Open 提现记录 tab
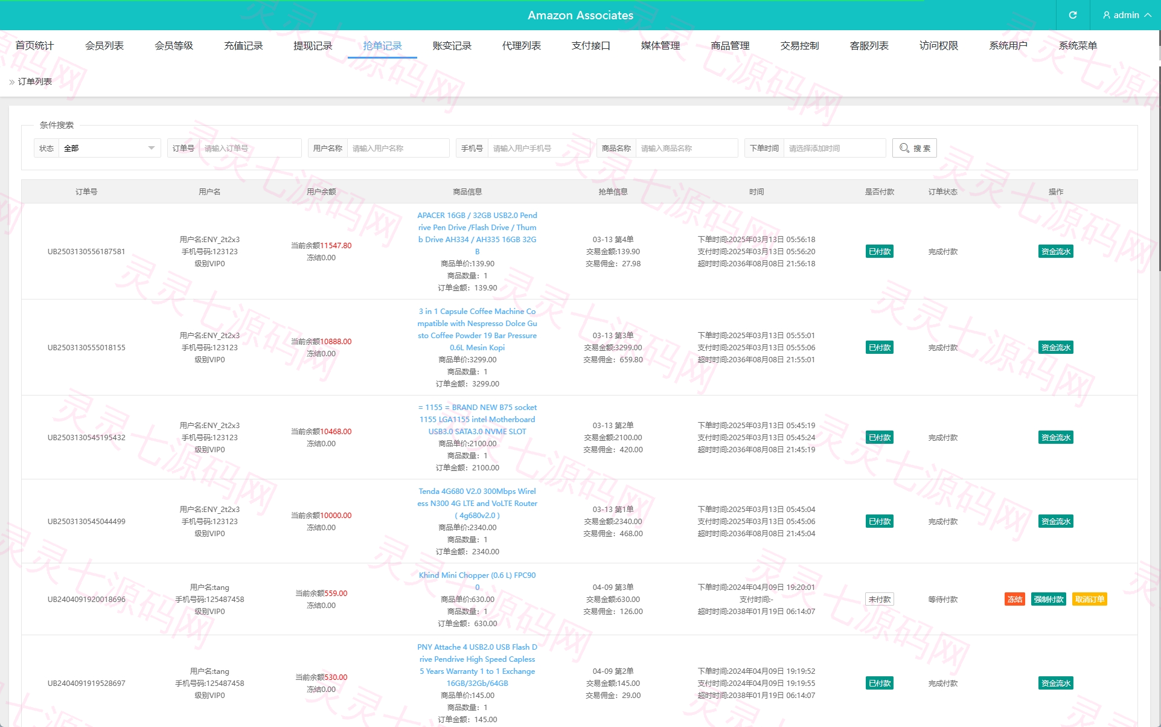1161x727 pixels. point(313,45)
